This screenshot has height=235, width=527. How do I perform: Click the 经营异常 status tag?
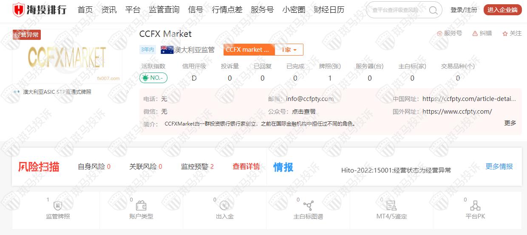point(26,35)
